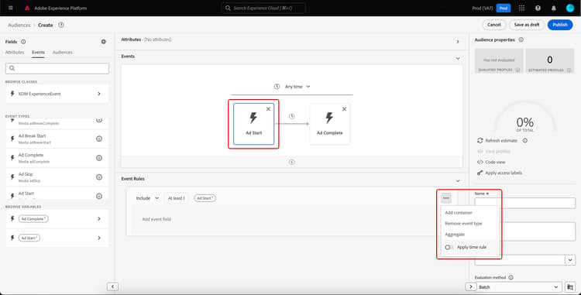Open the help question mark icon in top bar
581x295 pixels.
538,8
